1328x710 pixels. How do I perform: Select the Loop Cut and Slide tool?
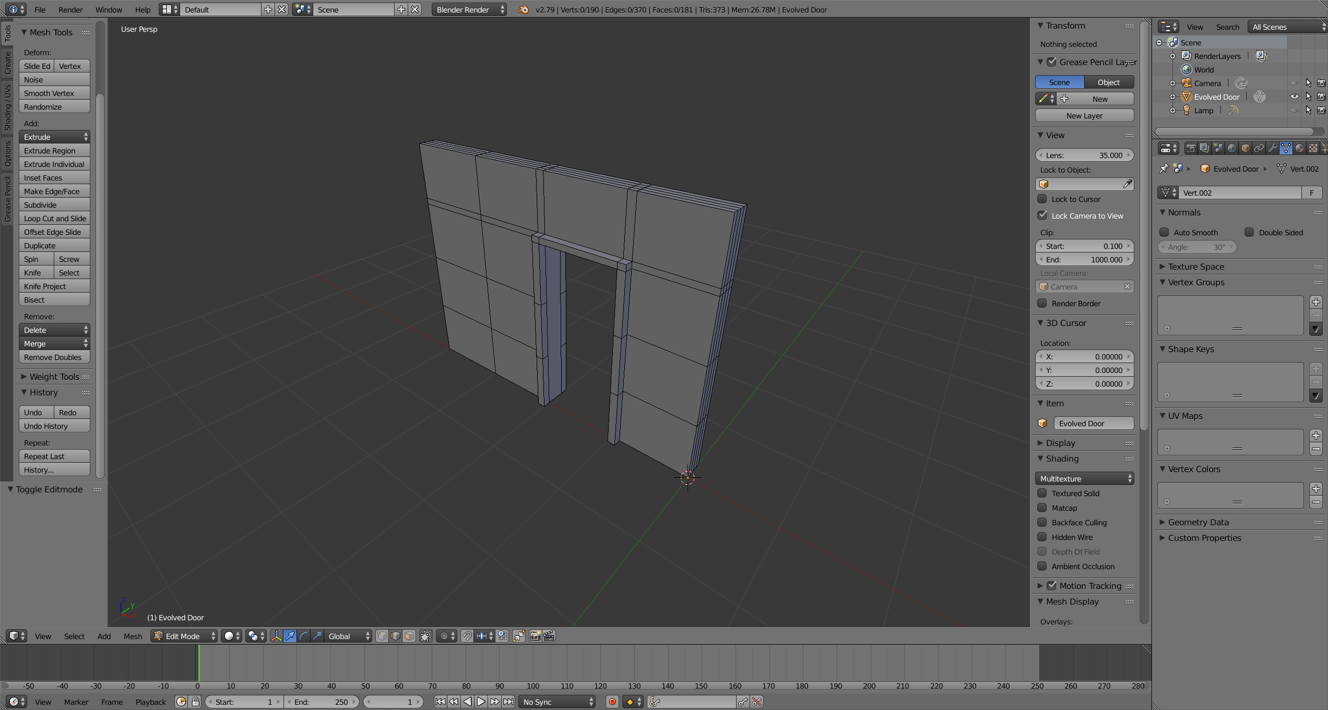[54, 218]
